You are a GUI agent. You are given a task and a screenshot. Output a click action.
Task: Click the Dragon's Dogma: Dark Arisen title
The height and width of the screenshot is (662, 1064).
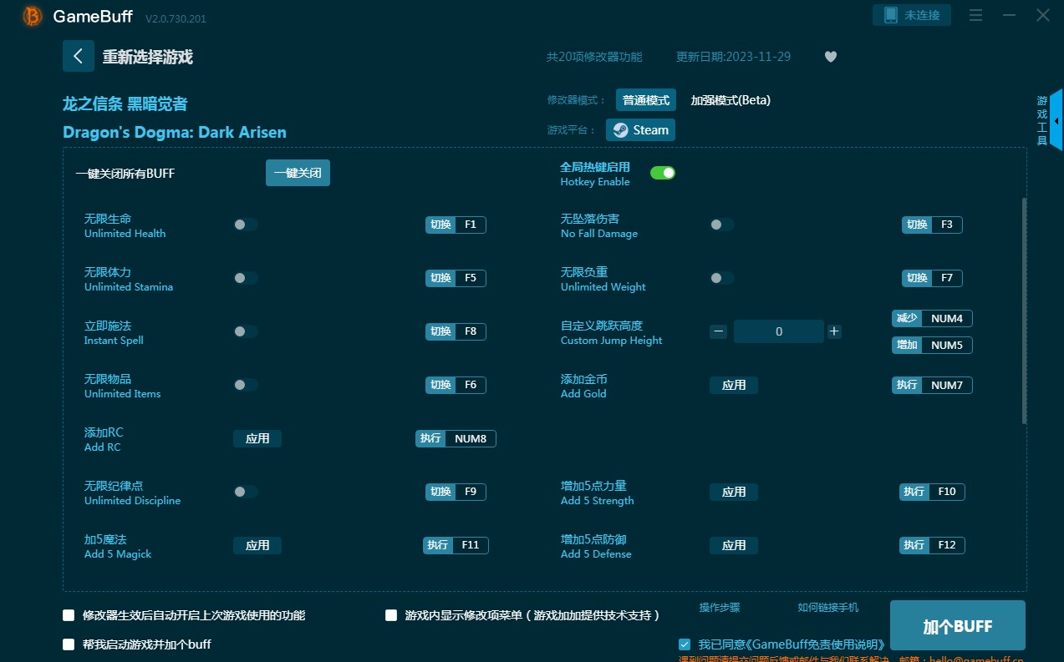tap(175, 132)
